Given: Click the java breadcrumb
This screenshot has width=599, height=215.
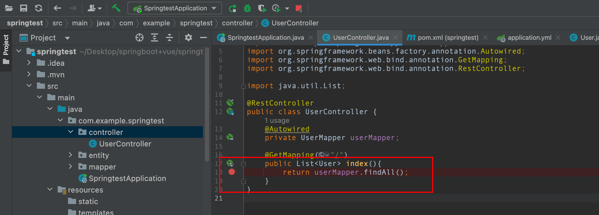Looking at the screenshot, I should coord(103,23).
